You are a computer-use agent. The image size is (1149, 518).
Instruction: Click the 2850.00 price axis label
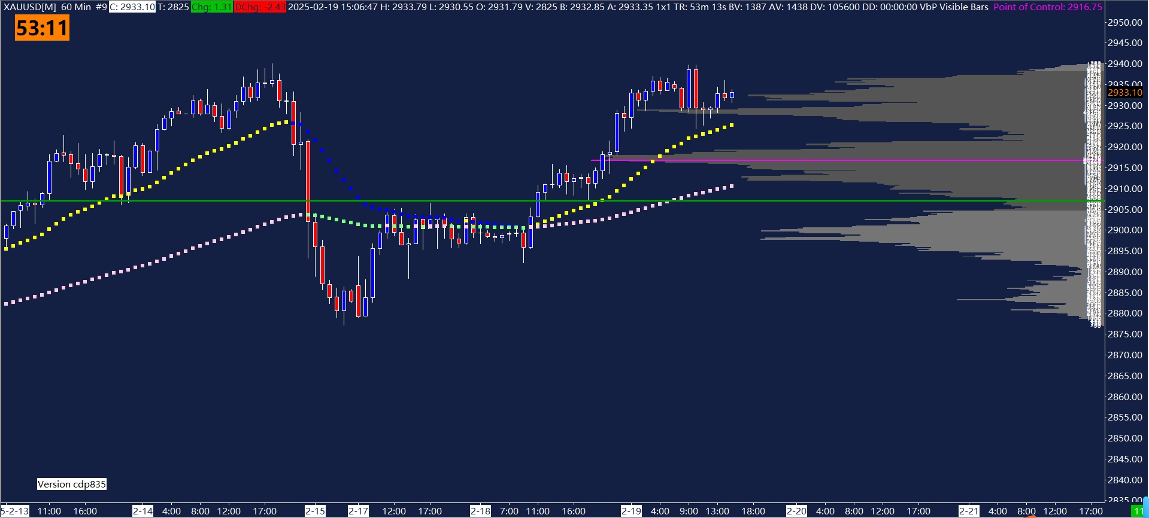[x=1125, y=438]
